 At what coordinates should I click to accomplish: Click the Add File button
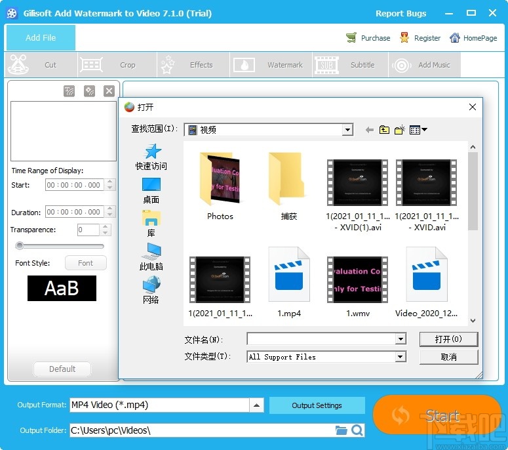[41, 37]
